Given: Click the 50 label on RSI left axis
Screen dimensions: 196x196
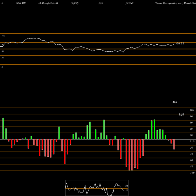Looking at the screenshot, I should coord(3,51).
